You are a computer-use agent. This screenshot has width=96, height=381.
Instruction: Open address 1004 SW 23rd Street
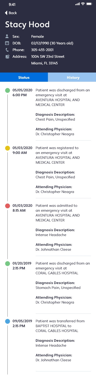(48, 56)
